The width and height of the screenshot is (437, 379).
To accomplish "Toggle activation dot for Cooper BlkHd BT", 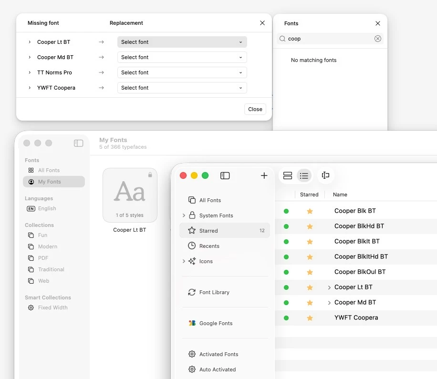I will [x=286, y=226].
